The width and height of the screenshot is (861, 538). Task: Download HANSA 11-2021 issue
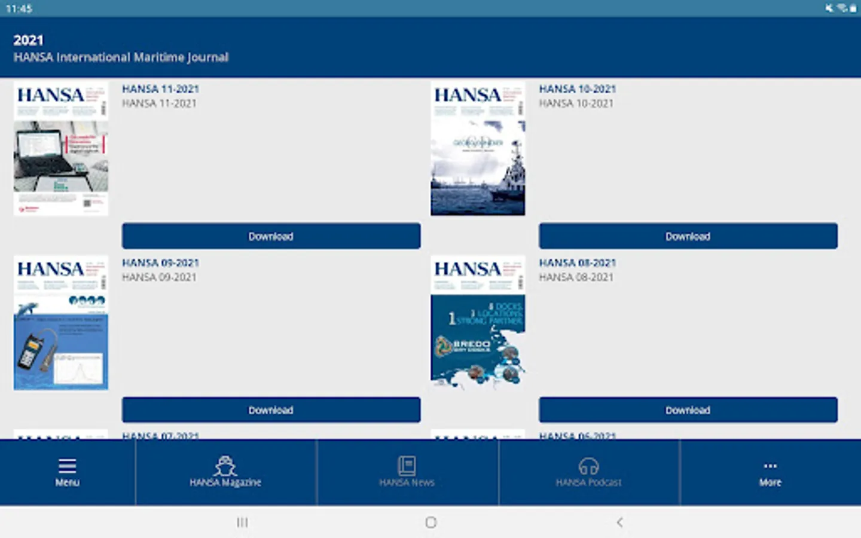click(271, 236)
